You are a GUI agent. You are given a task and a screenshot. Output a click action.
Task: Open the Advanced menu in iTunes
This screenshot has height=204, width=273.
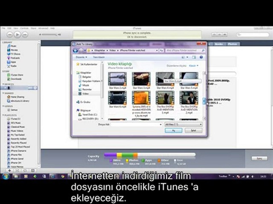click(x=43, y=28)
